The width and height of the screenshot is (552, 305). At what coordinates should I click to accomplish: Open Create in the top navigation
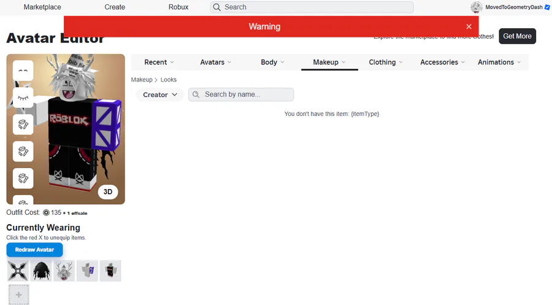tap(115, 7)
